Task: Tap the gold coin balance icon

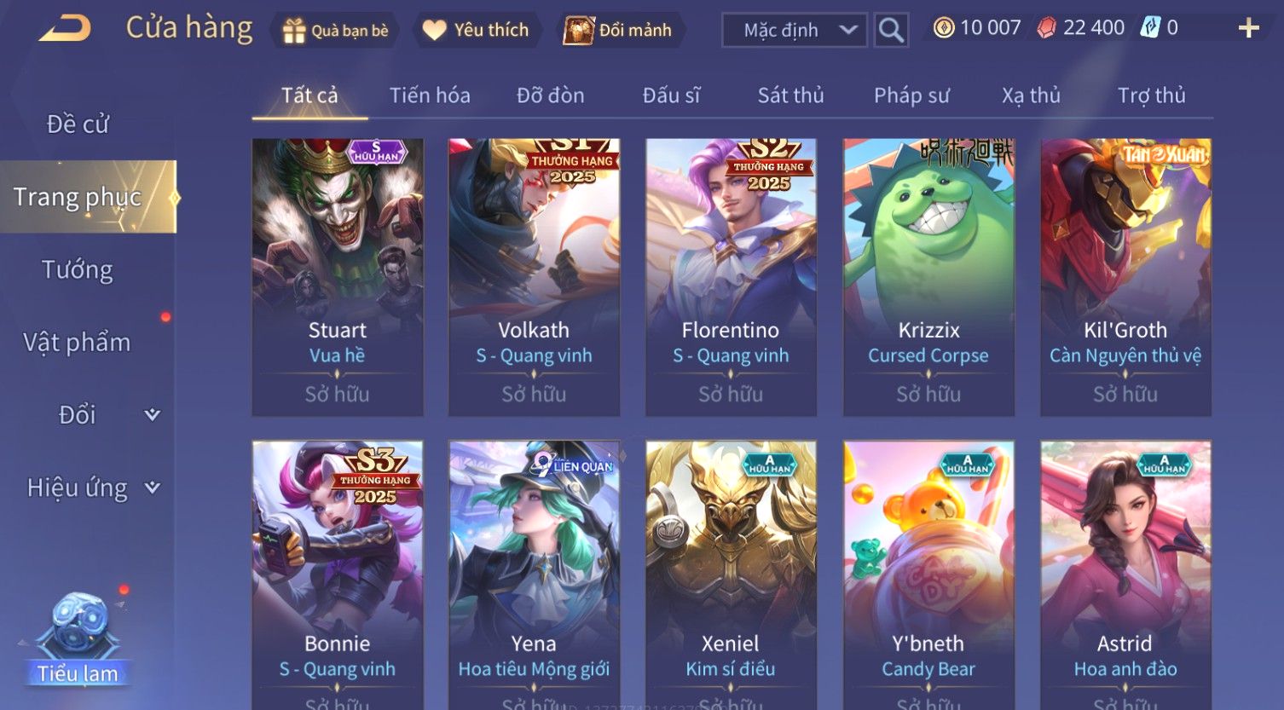Action: [943, 28]
